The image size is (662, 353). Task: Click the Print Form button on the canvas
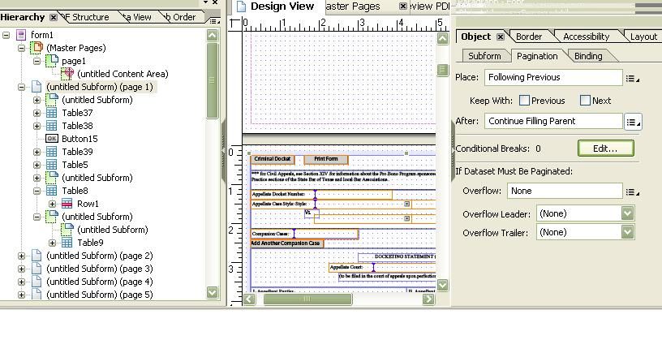pyautogui.click(x=326, y=159)
